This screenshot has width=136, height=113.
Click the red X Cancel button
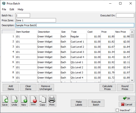127,104
